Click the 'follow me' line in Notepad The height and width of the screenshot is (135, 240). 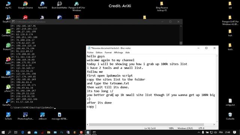coord(95,72)
